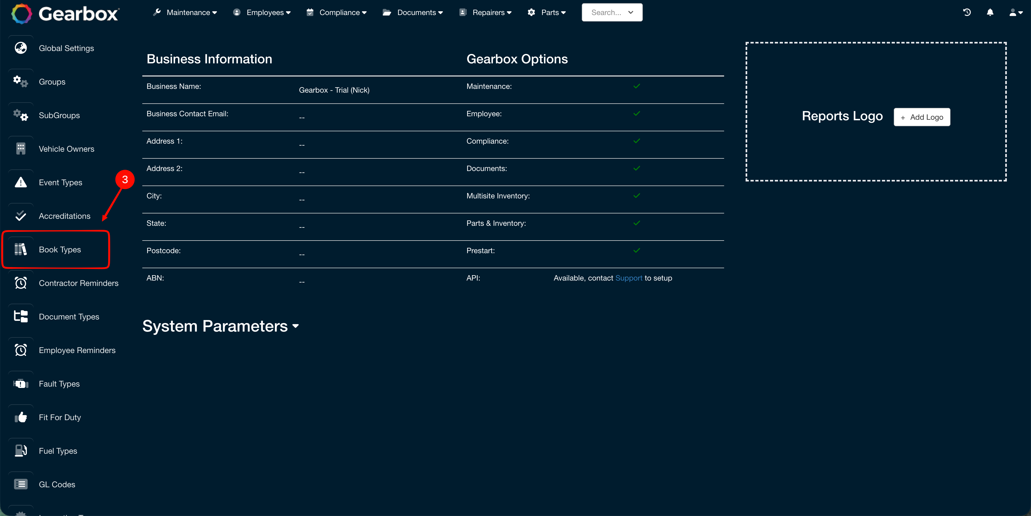The image size is (1031, 516).
Task: Click the Business Contact Email label
Action: tap(187, 114)
